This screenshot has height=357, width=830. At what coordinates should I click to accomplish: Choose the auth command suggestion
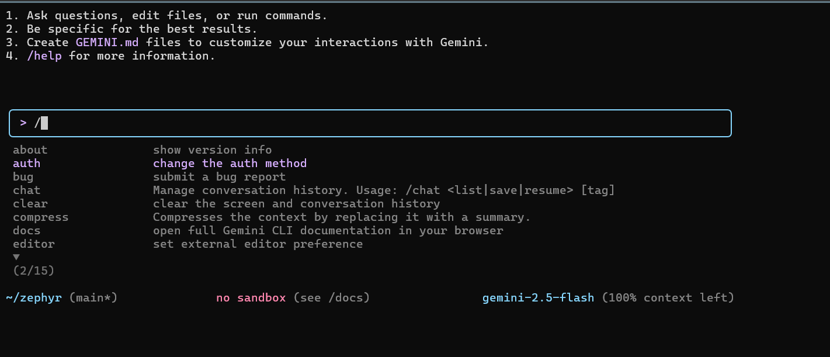[x=27, y=164]
